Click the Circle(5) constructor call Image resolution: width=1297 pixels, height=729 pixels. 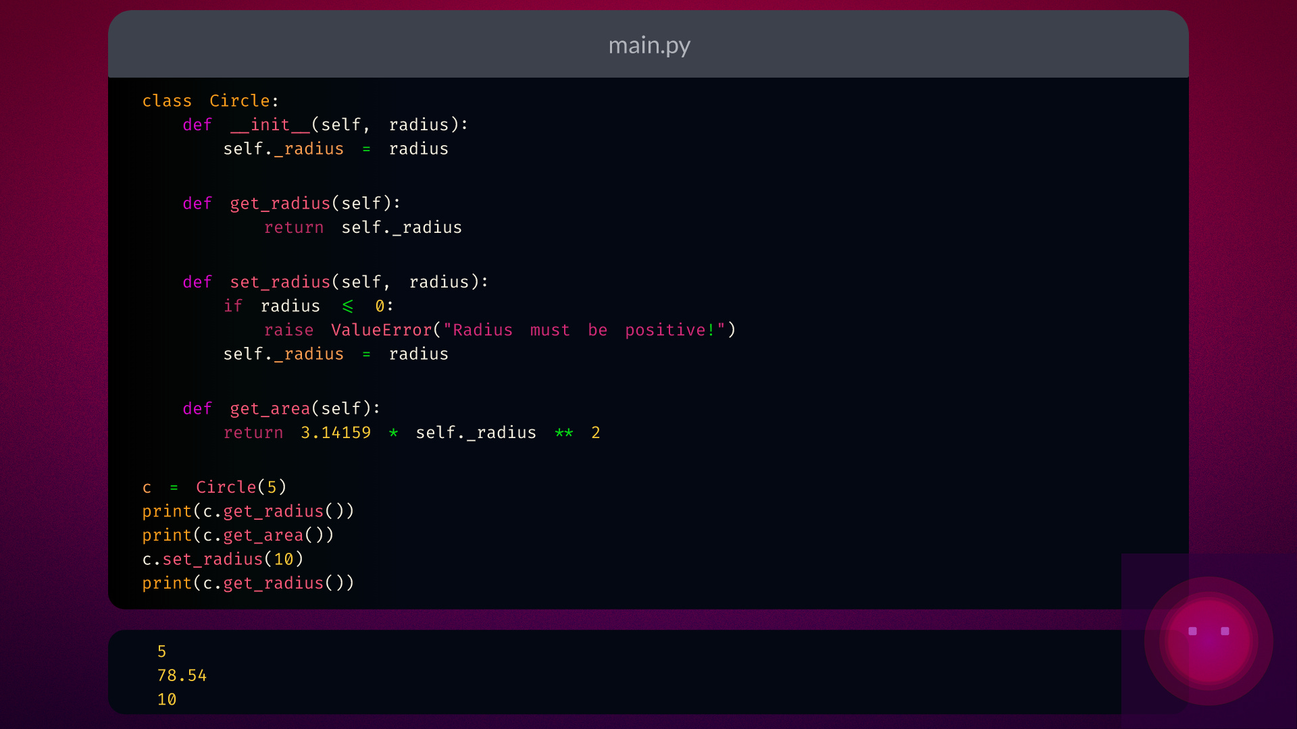240,487
